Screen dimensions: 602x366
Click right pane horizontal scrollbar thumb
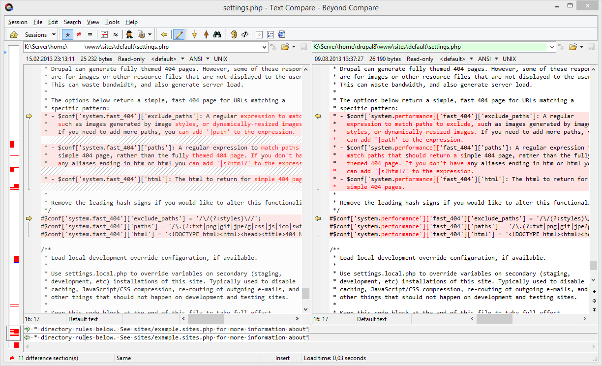[x=495, y=319]
